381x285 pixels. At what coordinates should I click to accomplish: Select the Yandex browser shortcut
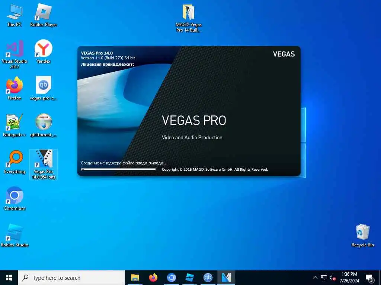[x=44, y=52]
